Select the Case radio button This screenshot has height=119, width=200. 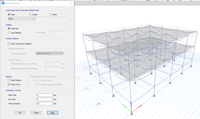click(x=9, y=14)
